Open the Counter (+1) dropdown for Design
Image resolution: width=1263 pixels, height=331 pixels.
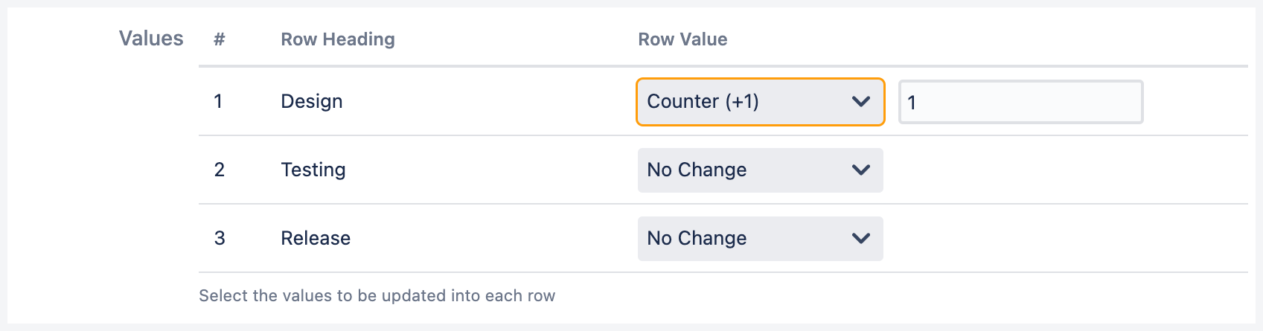pyautogui.click(x=744, y=102)
